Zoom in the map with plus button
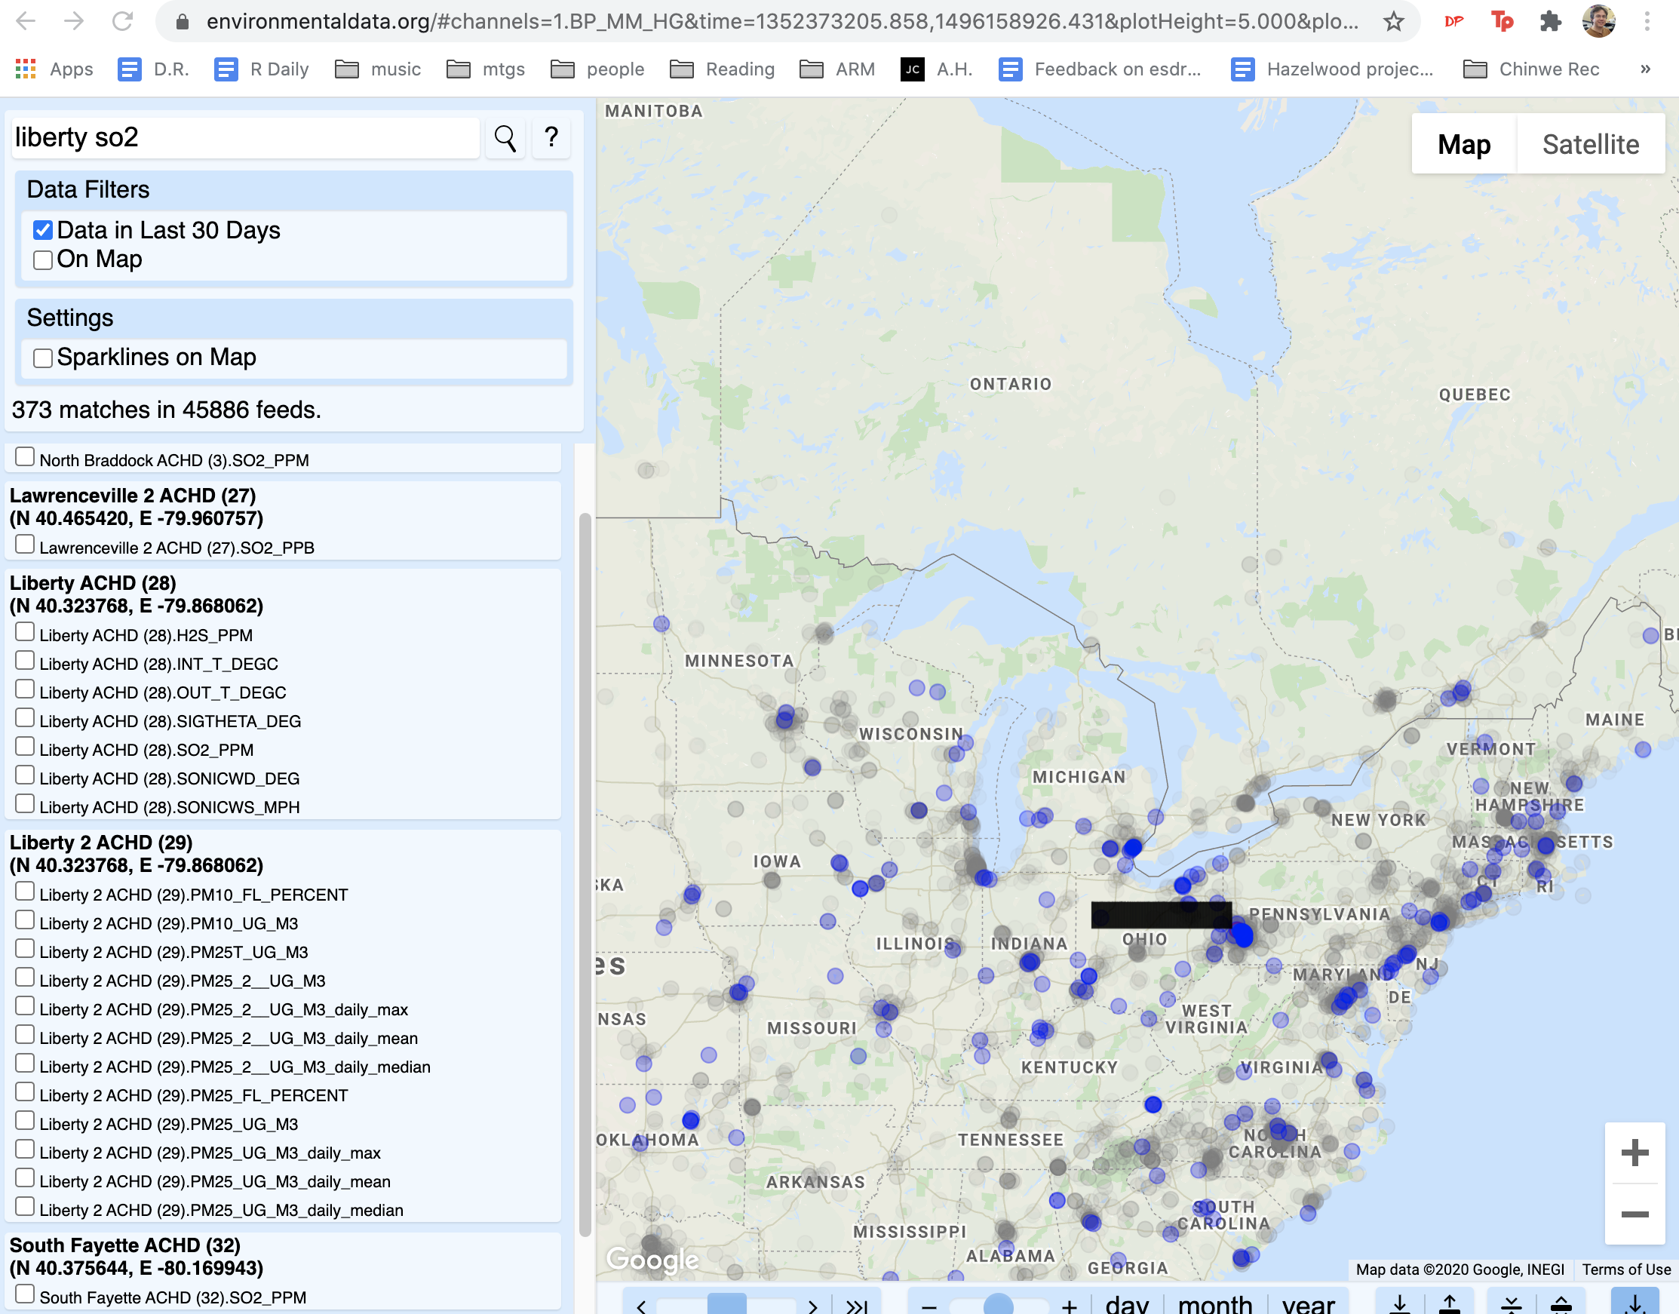Viewport: 1679px width, 1314px height. click(x=1634, y=1152)
